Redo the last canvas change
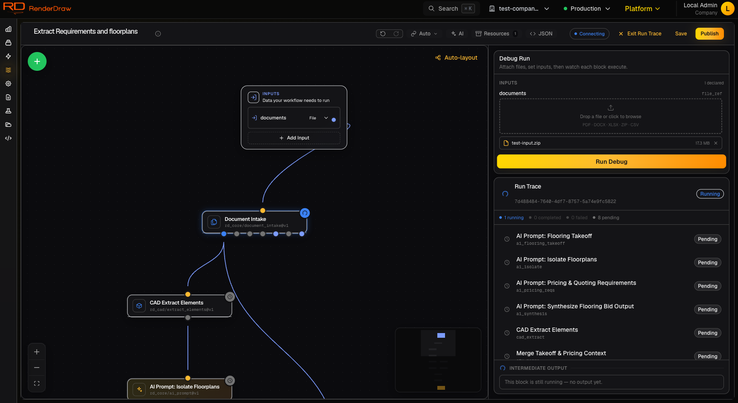This screenshot has height=403, width=738. tap(396, 34)
